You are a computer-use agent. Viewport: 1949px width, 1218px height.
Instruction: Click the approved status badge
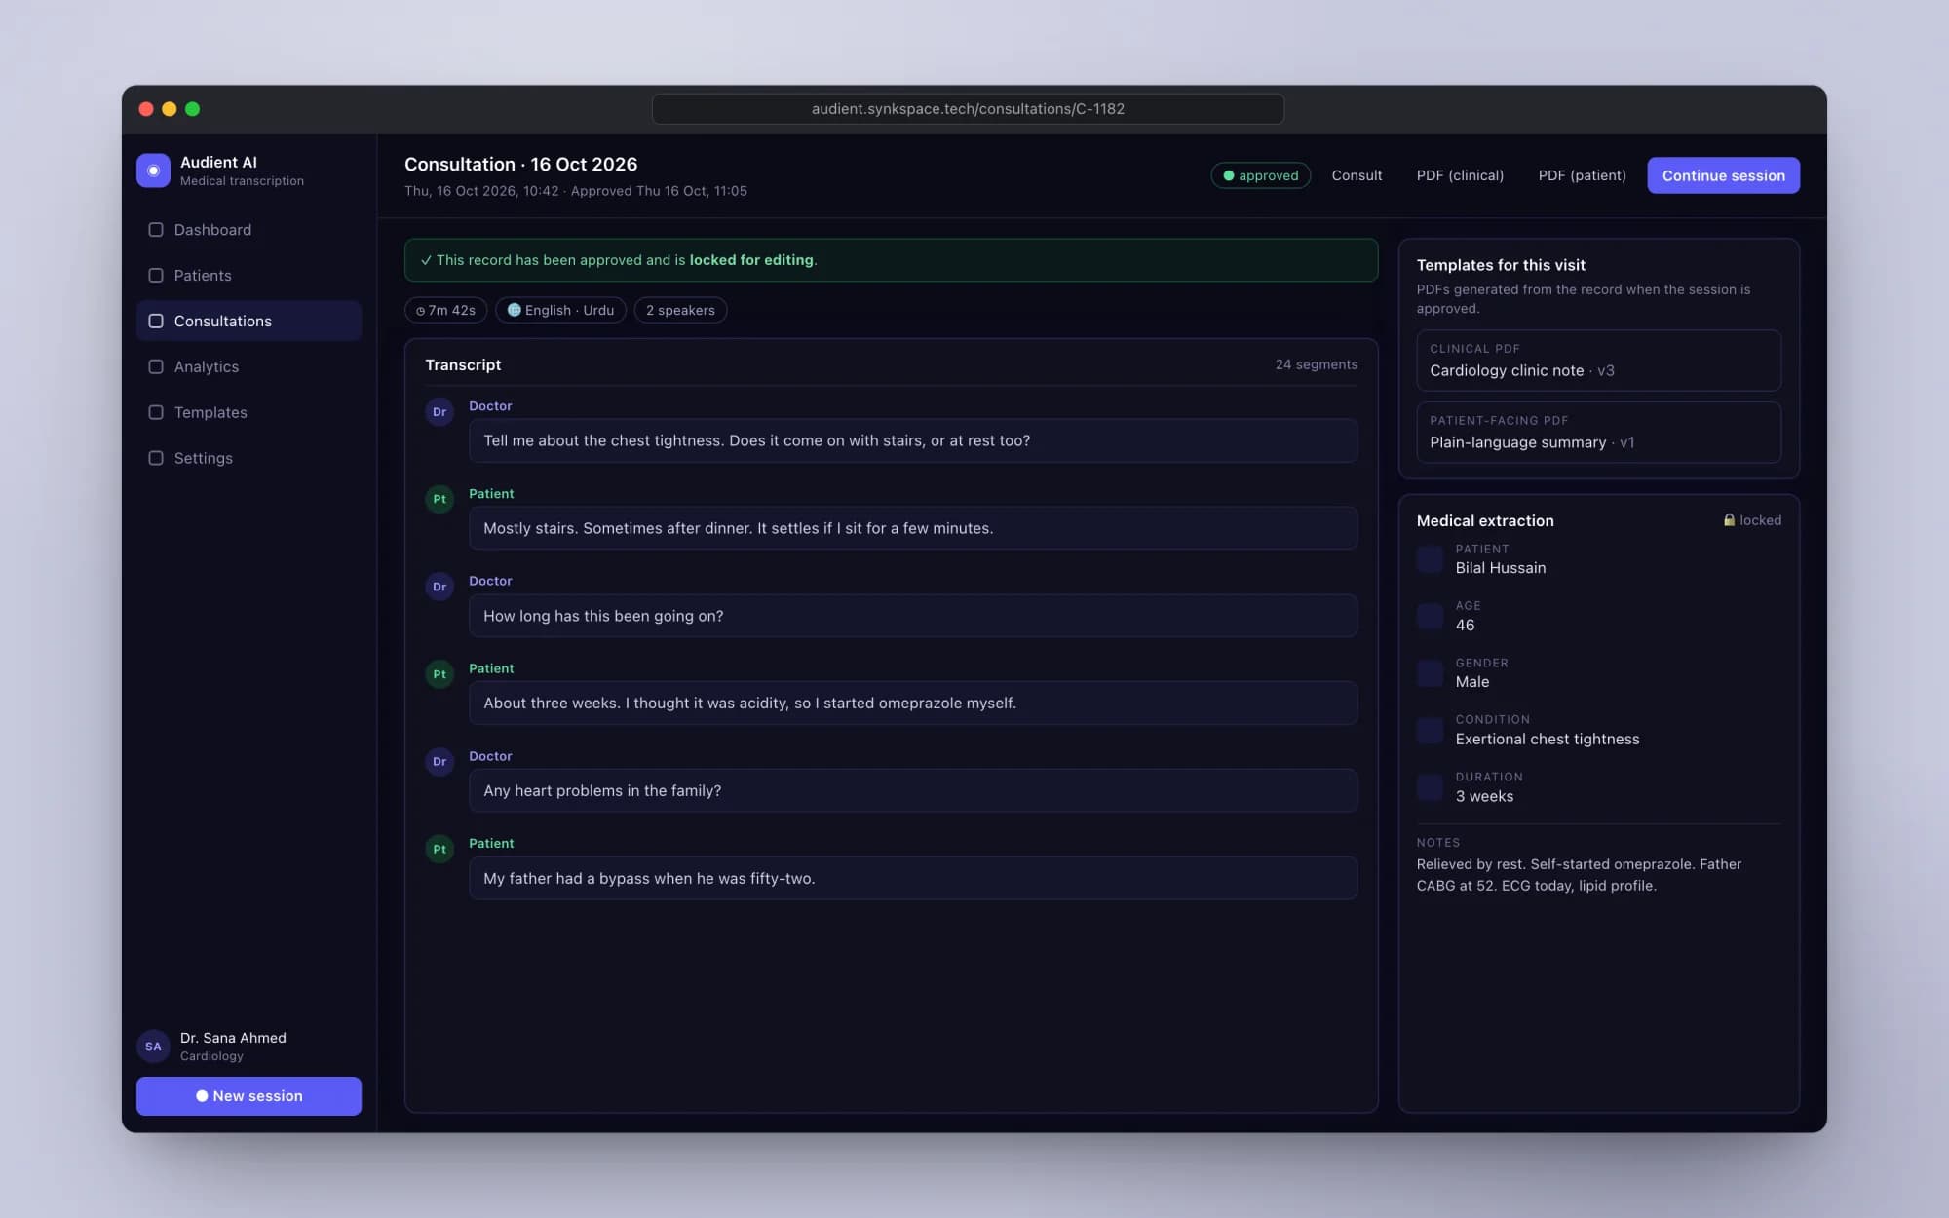point(1260,175)
